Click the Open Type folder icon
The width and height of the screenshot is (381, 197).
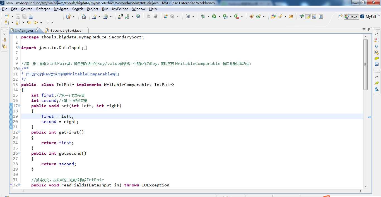pos(273,16)
